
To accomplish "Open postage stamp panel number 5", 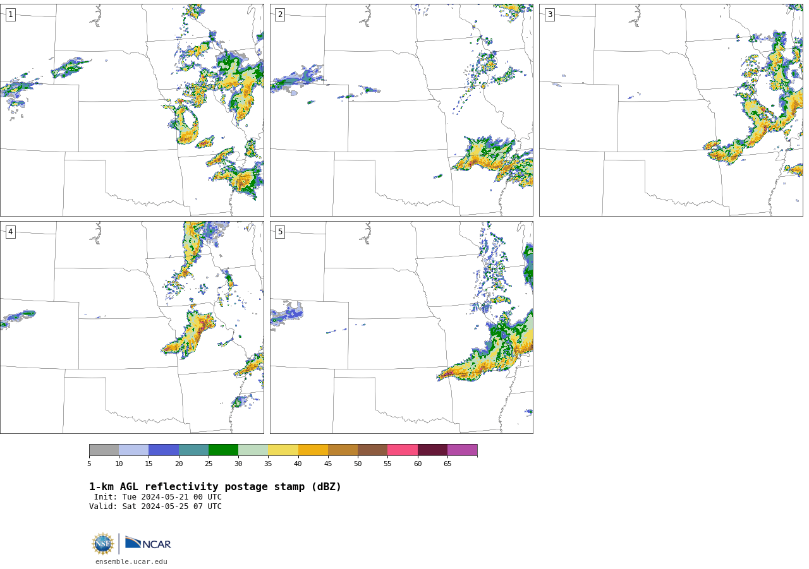I will (x=401, y=327).
